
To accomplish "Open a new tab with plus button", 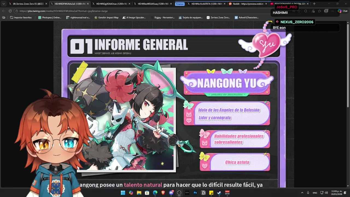I will (x=314, y=4).
